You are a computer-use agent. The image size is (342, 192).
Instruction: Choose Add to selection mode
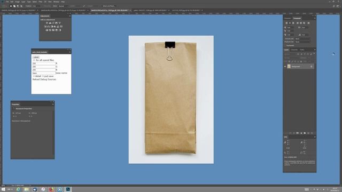click(x=14, y=6)
